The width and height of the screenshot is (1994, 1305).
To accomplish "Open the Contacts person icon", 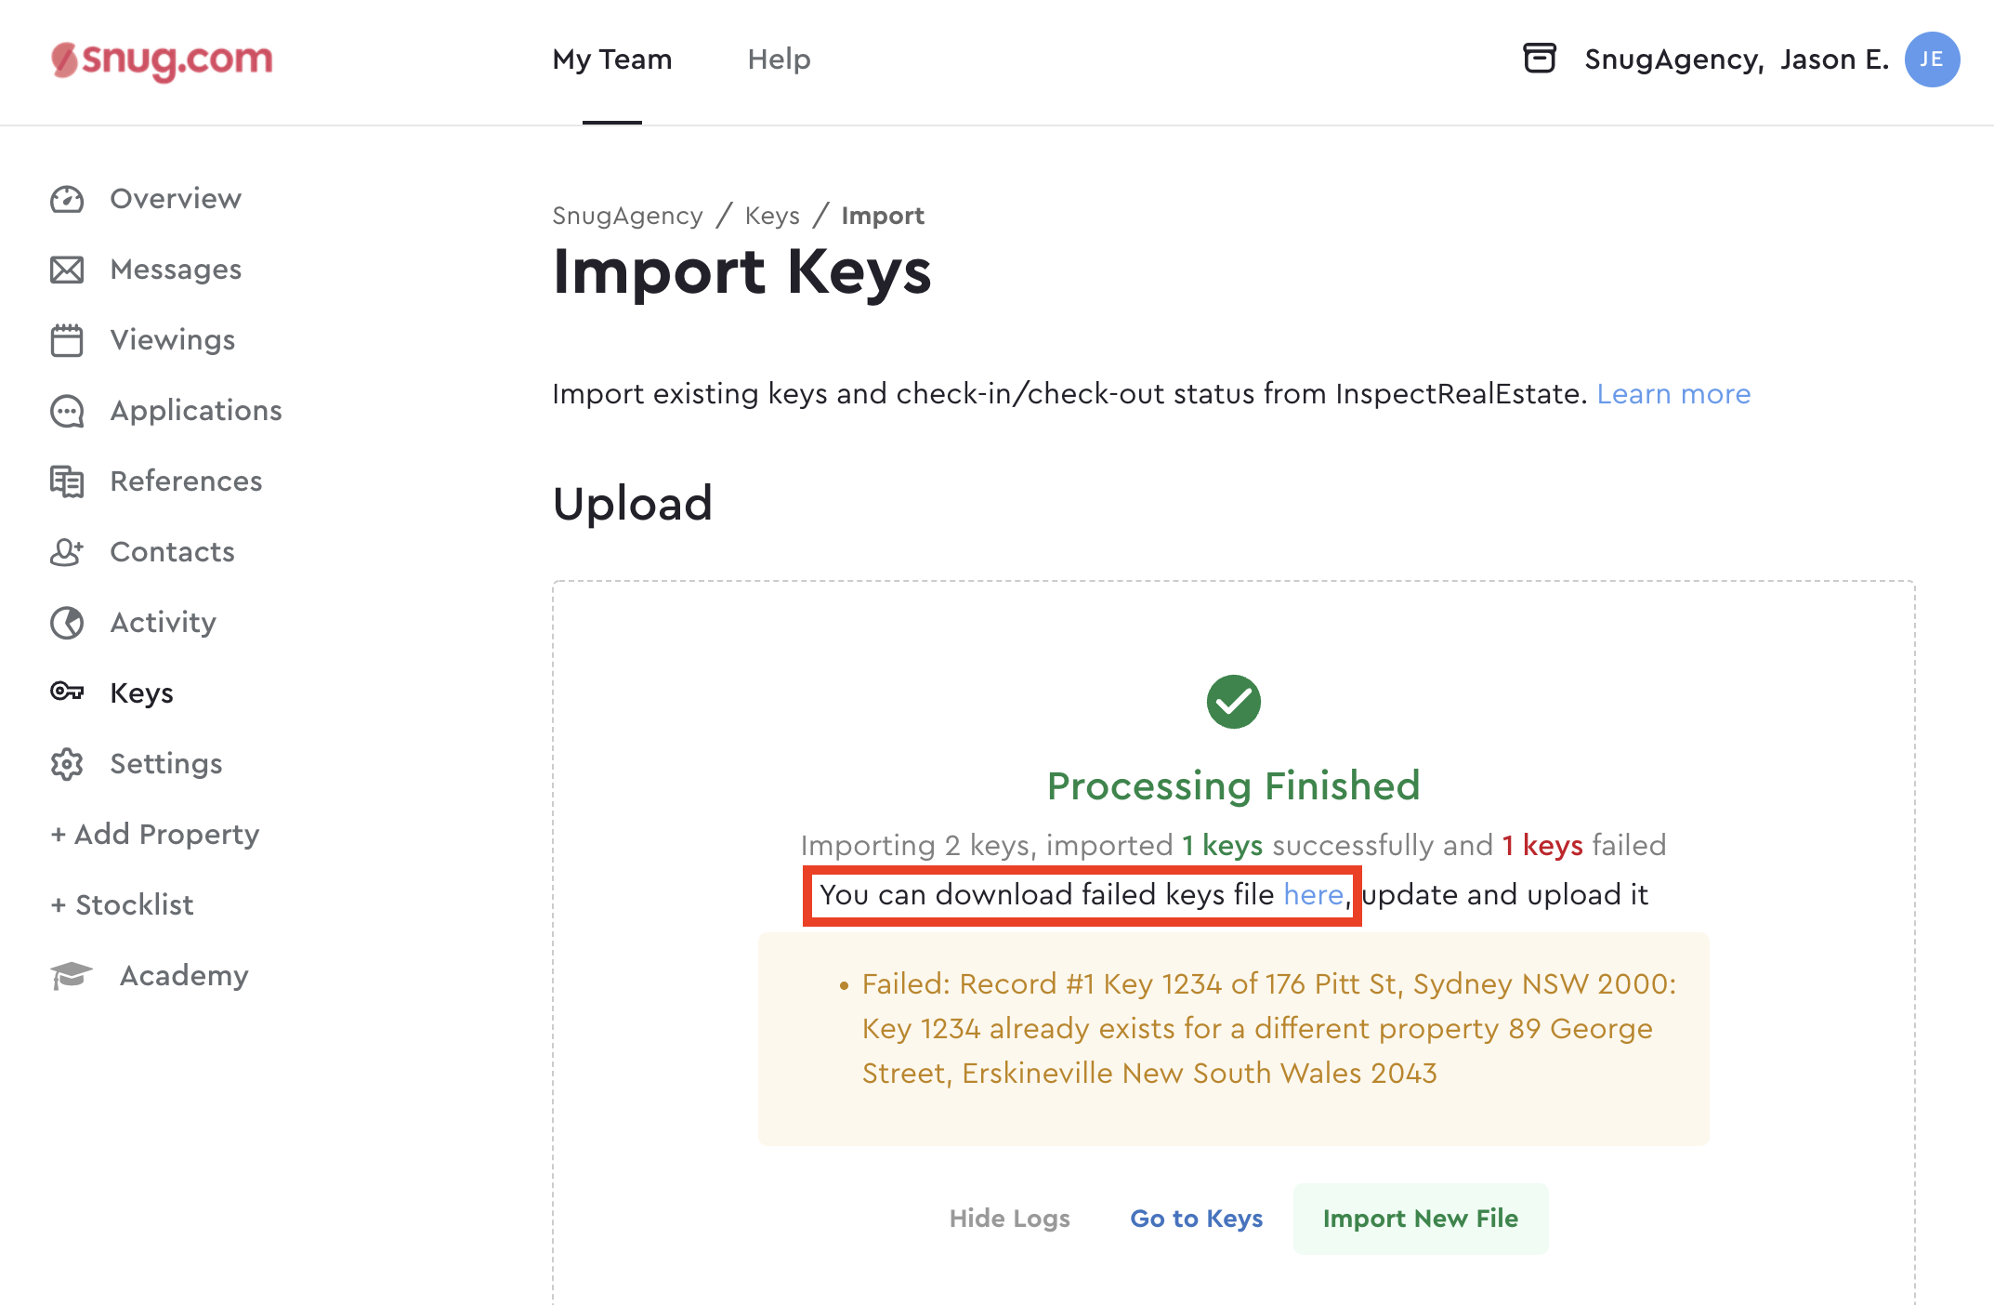I will (67, 552).
